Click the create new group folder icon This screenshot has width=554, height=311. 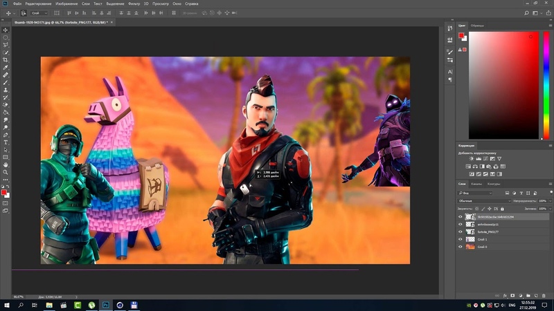pos(528,296)
